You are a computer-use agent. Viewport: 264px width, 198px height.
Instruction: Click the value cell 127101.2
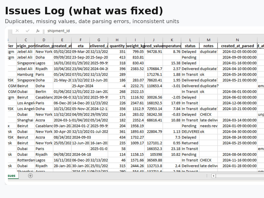154,143
